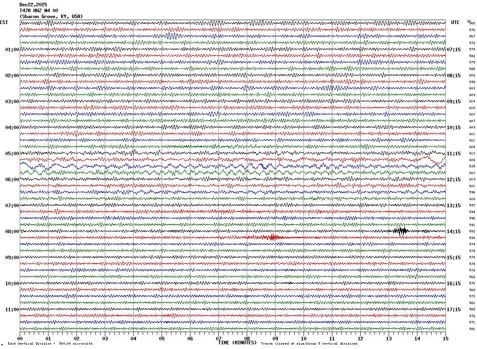Click the 10:15 UTC time label

454,128
